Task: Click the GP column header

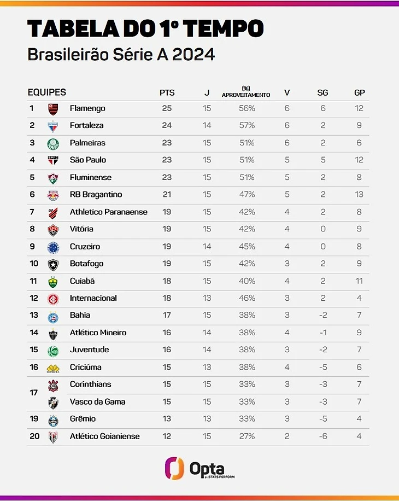Action: click(359, 93)
